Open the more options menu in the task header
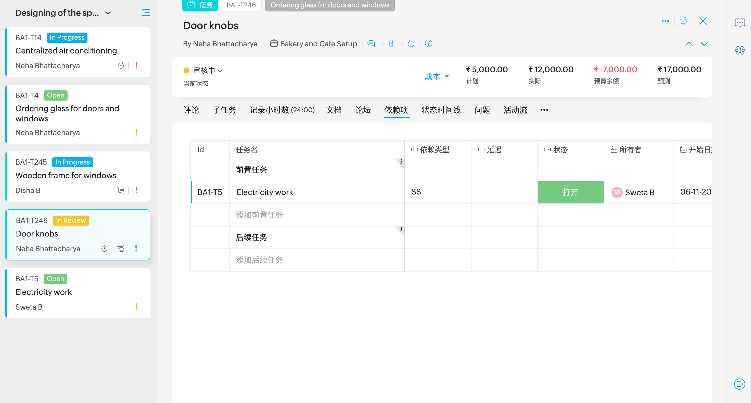Viewport: 751px width, 403px height. click(665, 21)
